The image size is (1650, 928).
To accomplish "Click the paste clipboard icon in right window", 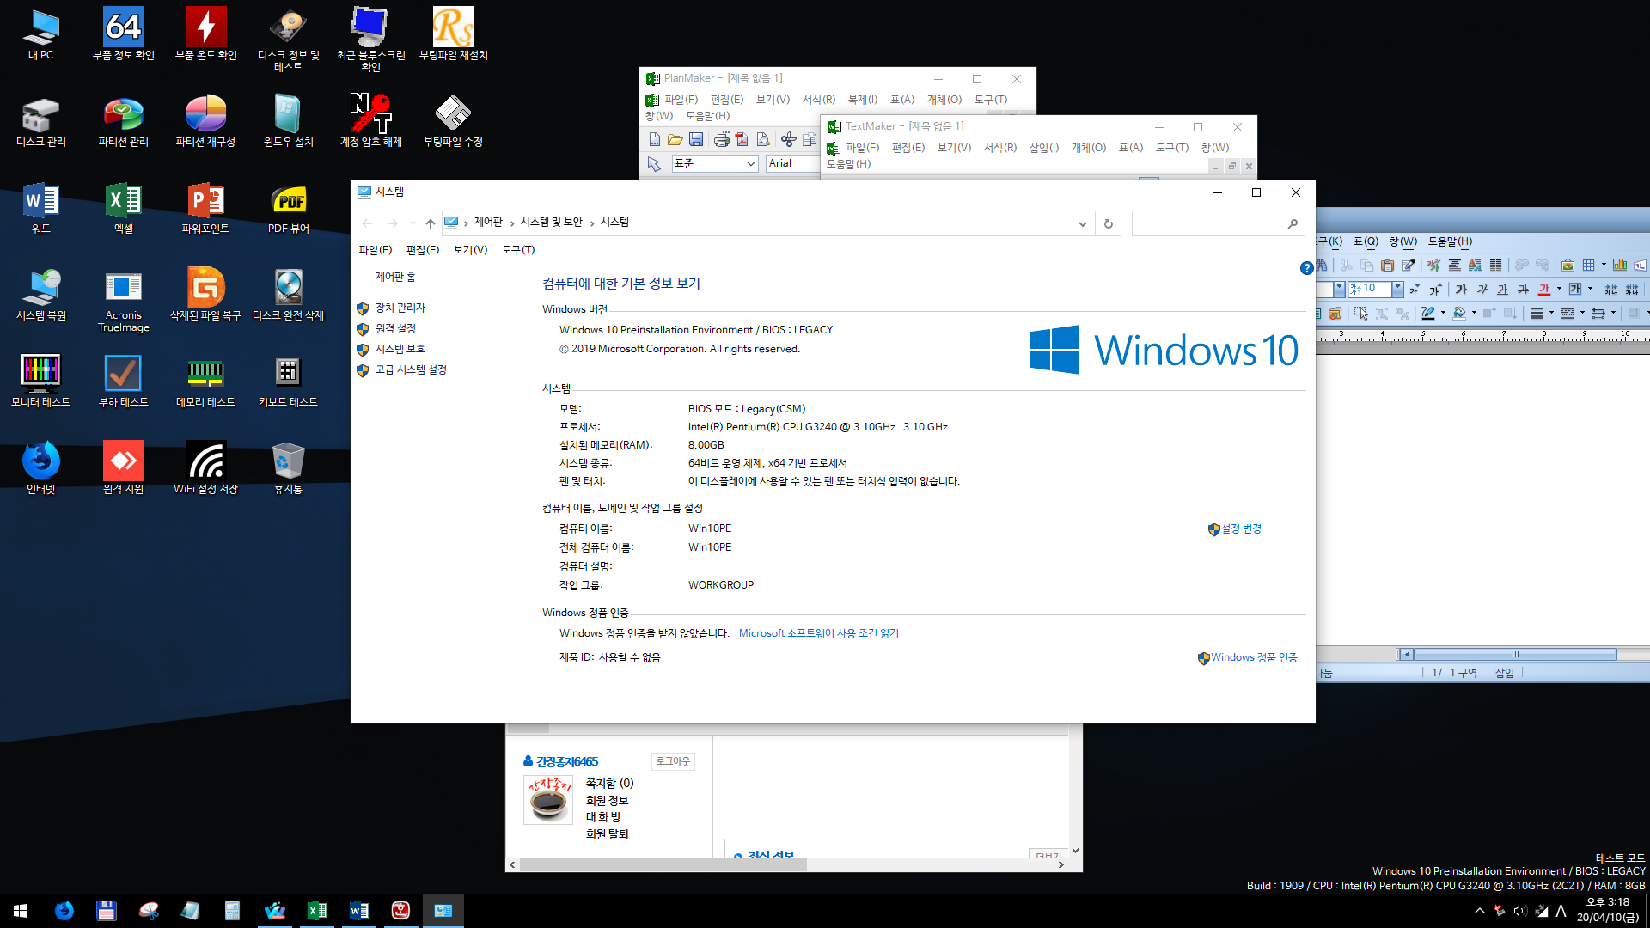I will [1387, 266].
